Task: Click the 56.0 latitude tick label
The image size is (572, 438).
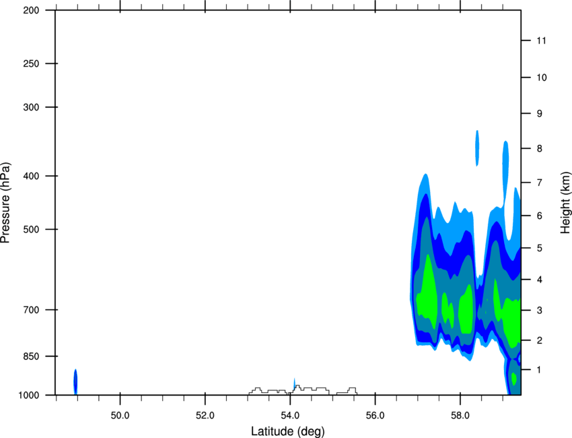Action: tap(376, 416)
